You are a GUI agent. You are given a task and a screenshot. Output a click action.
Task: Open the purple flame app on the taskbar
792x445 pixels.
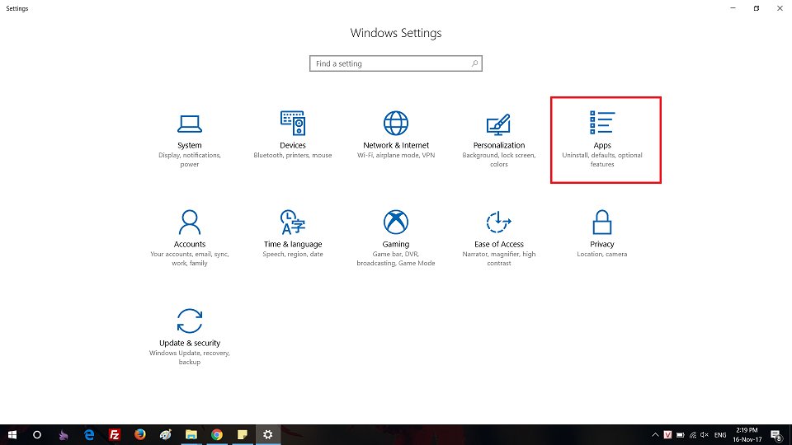click(64, 434)
